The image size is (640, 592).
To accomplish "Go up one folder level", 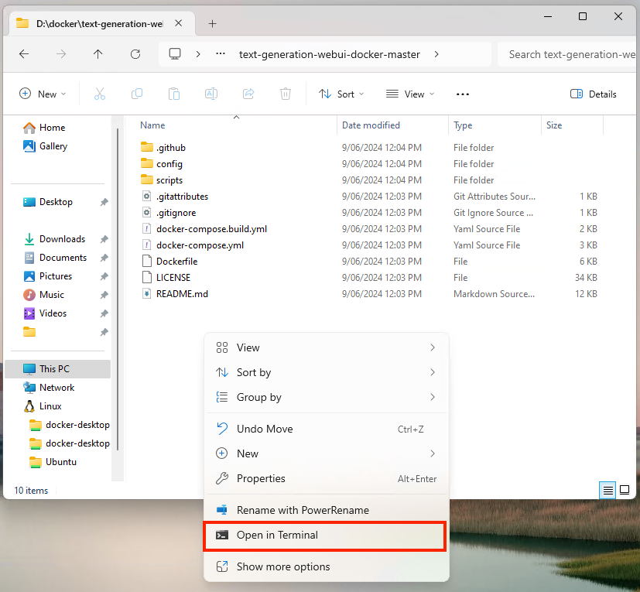I will pyautogui.click(x=98, y=54).
